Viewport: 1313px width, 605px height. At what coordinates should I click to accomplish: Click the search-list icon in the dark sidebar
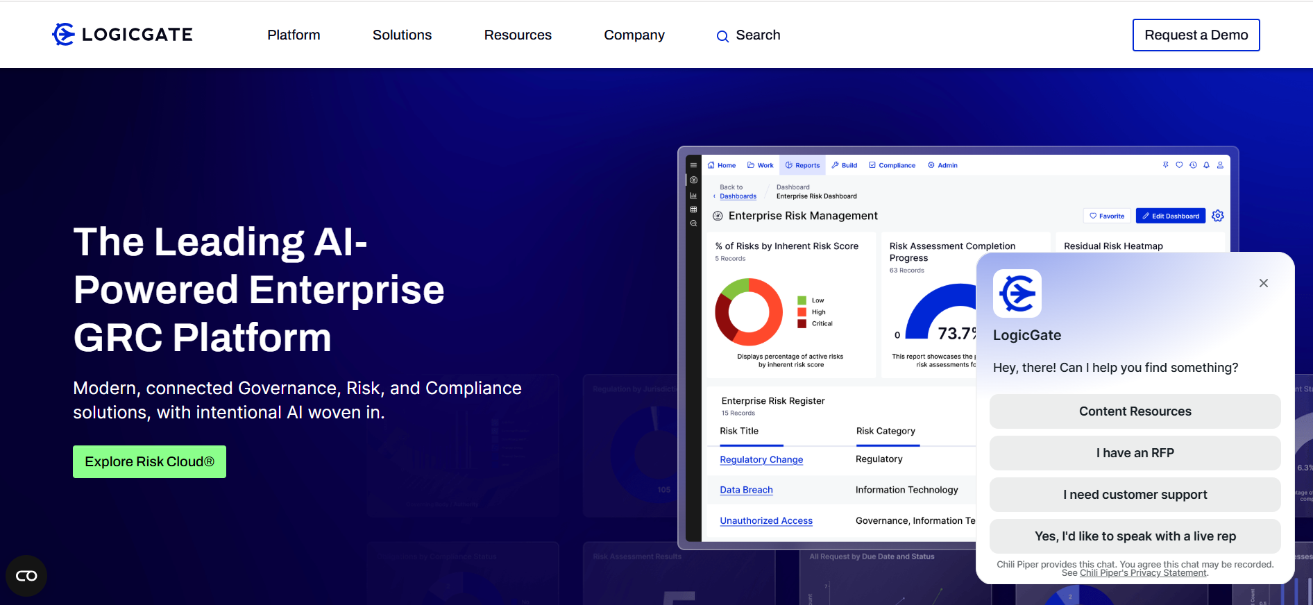[693, 223]
